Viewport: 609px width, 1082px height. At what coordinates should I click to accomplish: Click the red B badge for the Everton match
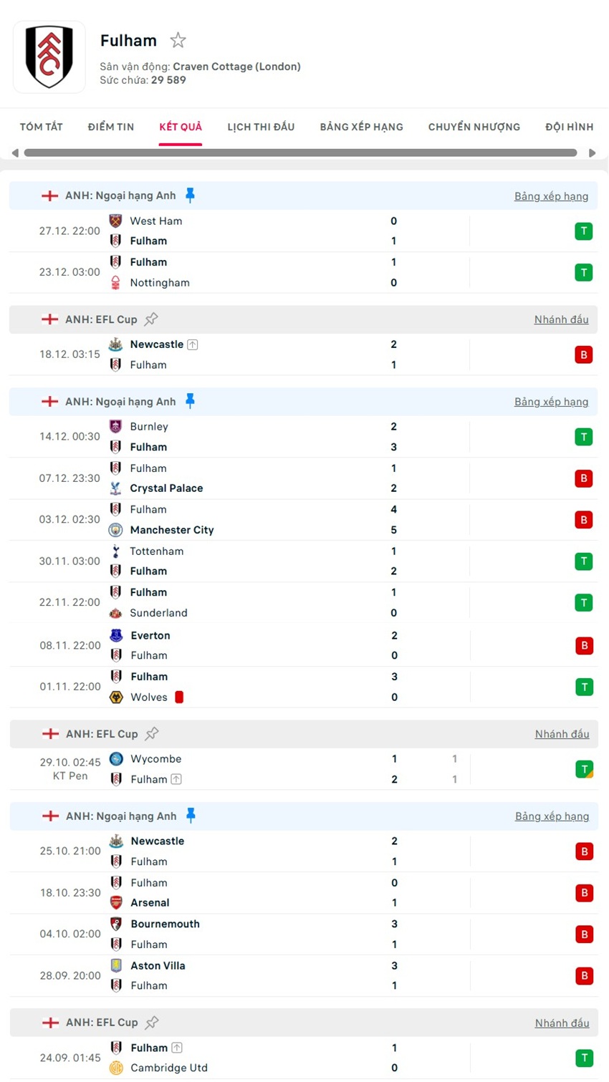[584, 645]
